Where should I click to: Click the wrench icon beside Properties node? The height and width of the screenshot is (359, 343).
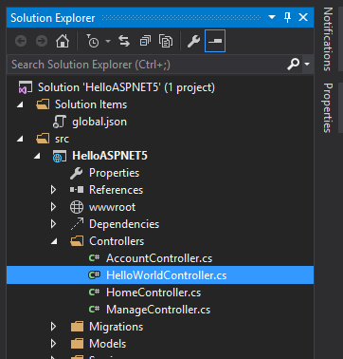point(76,173)
